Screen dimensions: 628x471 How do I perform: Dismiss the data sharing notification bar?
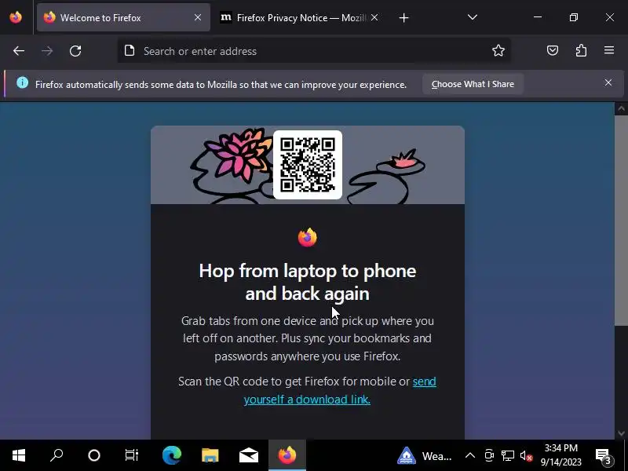click(608, 82)
